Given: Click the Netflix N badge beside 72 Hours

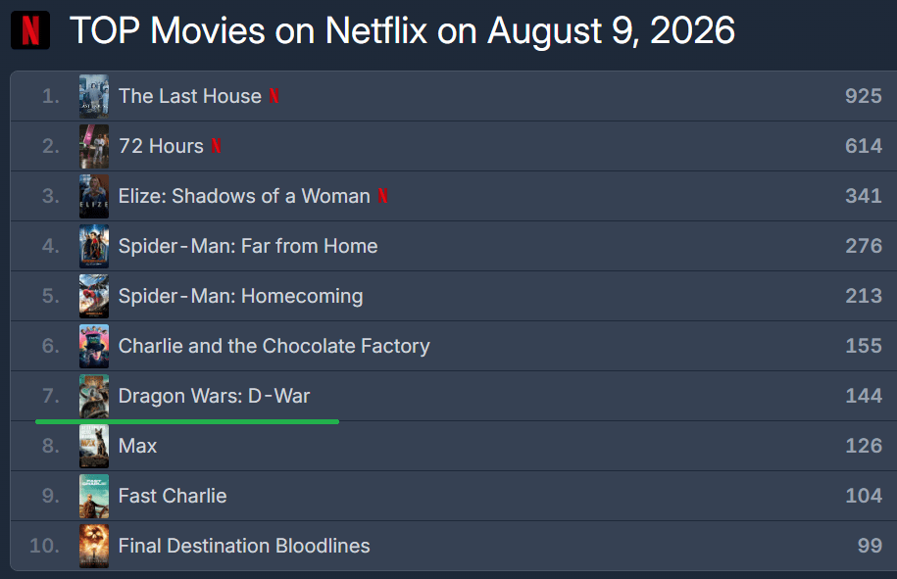Looking at the screenshot, I should pos(217,146).
